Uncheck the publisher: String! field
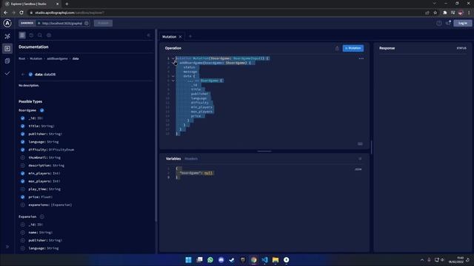 tap(23, 134)
